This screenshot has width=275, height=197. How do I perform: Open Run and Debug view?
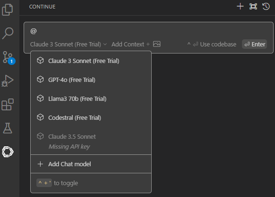(x=8, y=81)
